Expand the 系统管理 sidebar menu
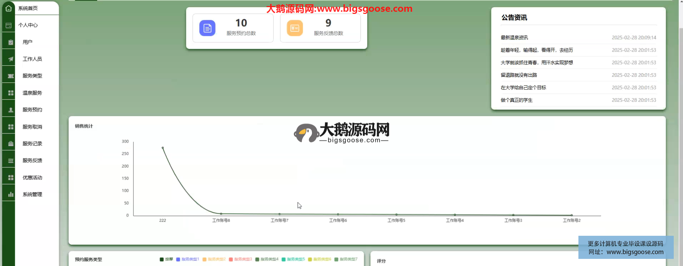This screenshot has width=683, height=266. coord(32,195)
